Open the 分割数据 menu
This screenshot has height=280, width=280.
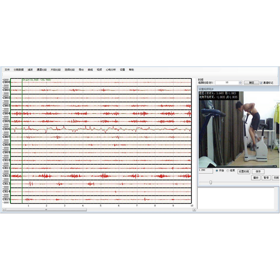(x=18, y=70)
